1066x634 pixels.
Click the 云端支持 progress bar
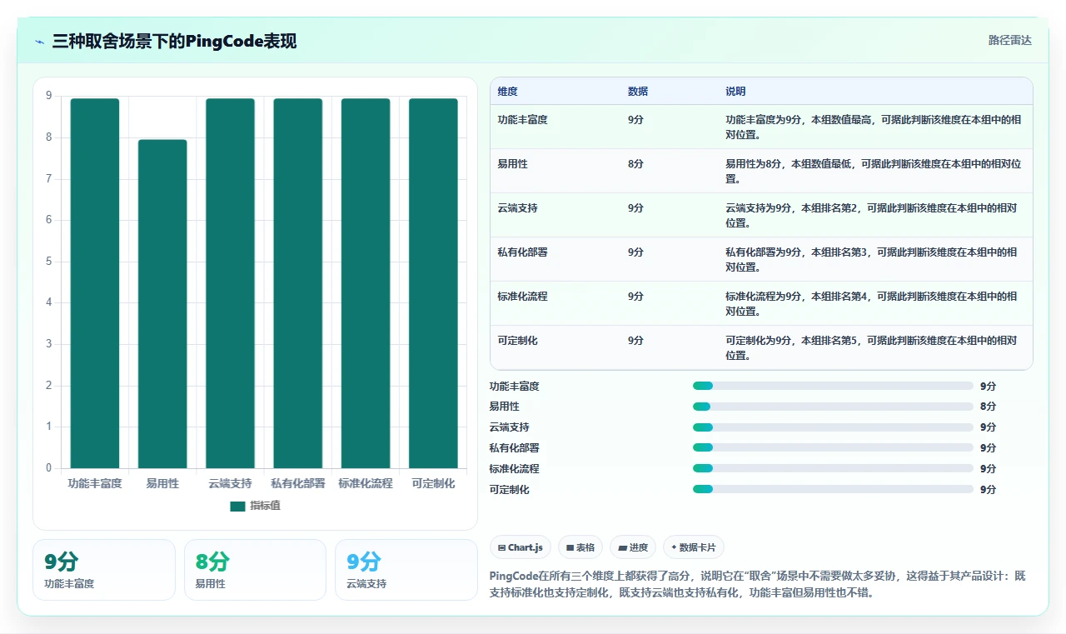pyautogui.click(x=833, y=427)
